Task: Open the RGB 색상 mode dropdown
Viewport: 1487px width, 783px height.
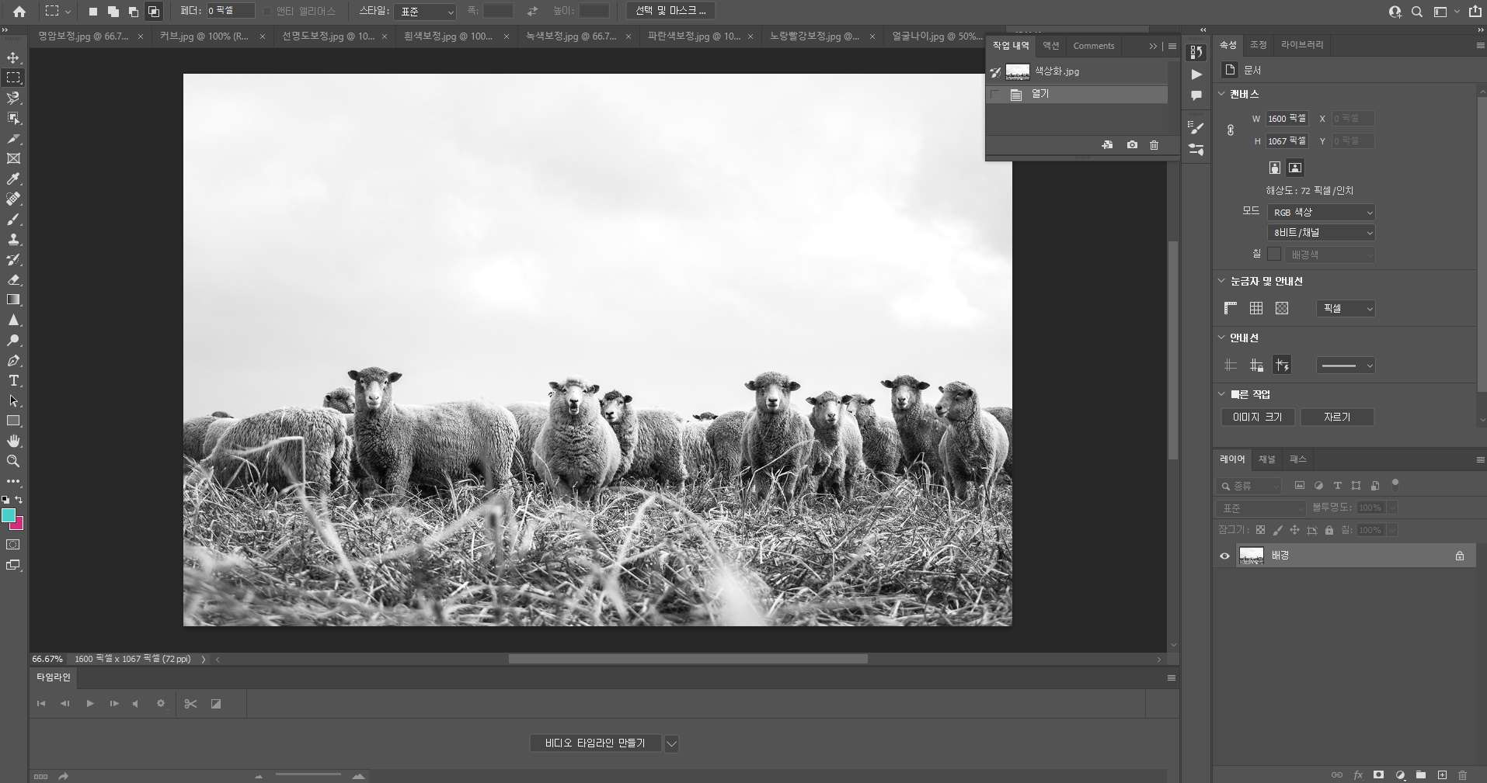Action: click(1322, 212)
